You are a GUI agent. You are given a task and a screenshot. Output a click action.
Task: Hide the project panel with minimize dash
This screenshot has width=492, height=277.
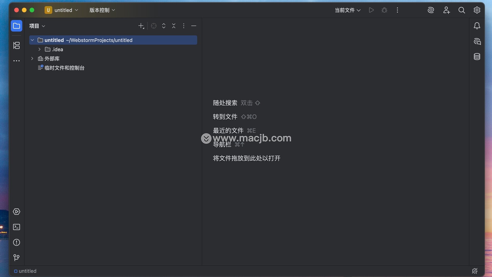point(194,26)
